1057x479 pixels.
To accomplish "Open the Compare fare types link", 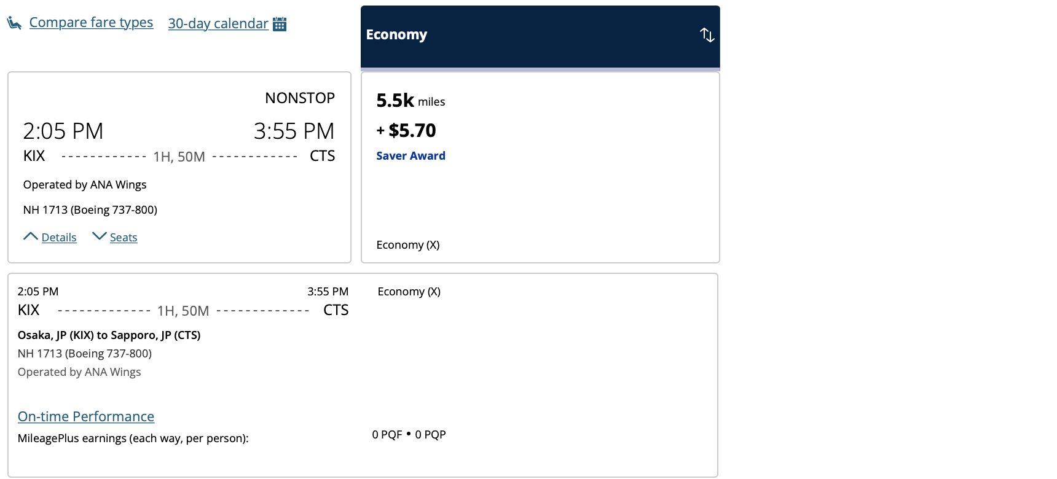I will click(91, 23).
